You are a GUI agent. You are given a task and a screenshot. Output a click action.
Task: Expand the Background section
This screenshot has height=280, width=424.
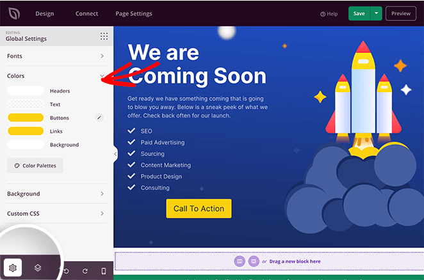pos(56,194)
